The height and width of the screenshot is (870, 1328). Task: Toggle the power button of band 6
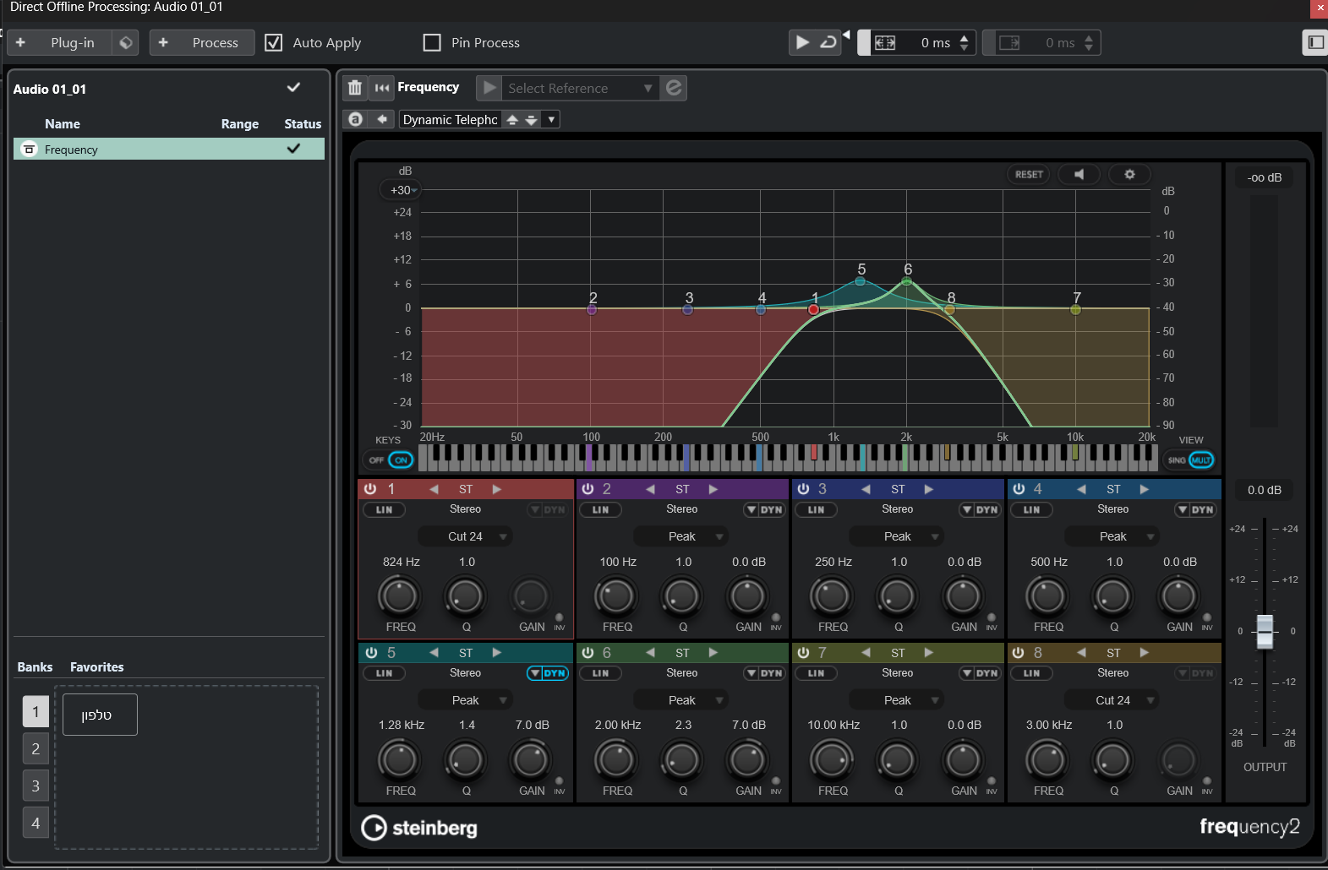[x=587, y=653]
